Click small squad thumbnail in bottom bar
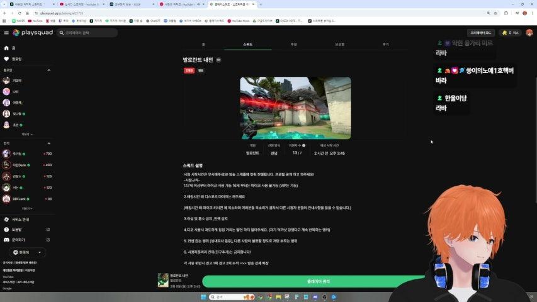The image size is (537, 302). [163, 280]
